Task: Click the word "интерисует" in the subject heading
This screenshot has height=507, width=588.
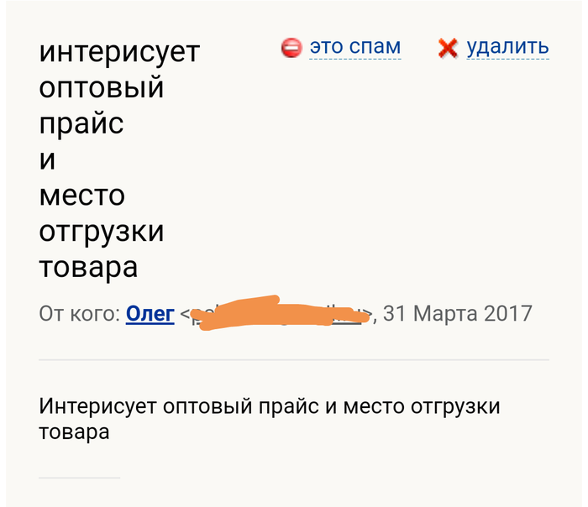Action: point(119,52)
